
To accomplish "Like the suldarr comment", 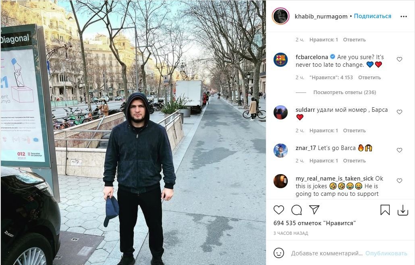I will tap(400, 112).
